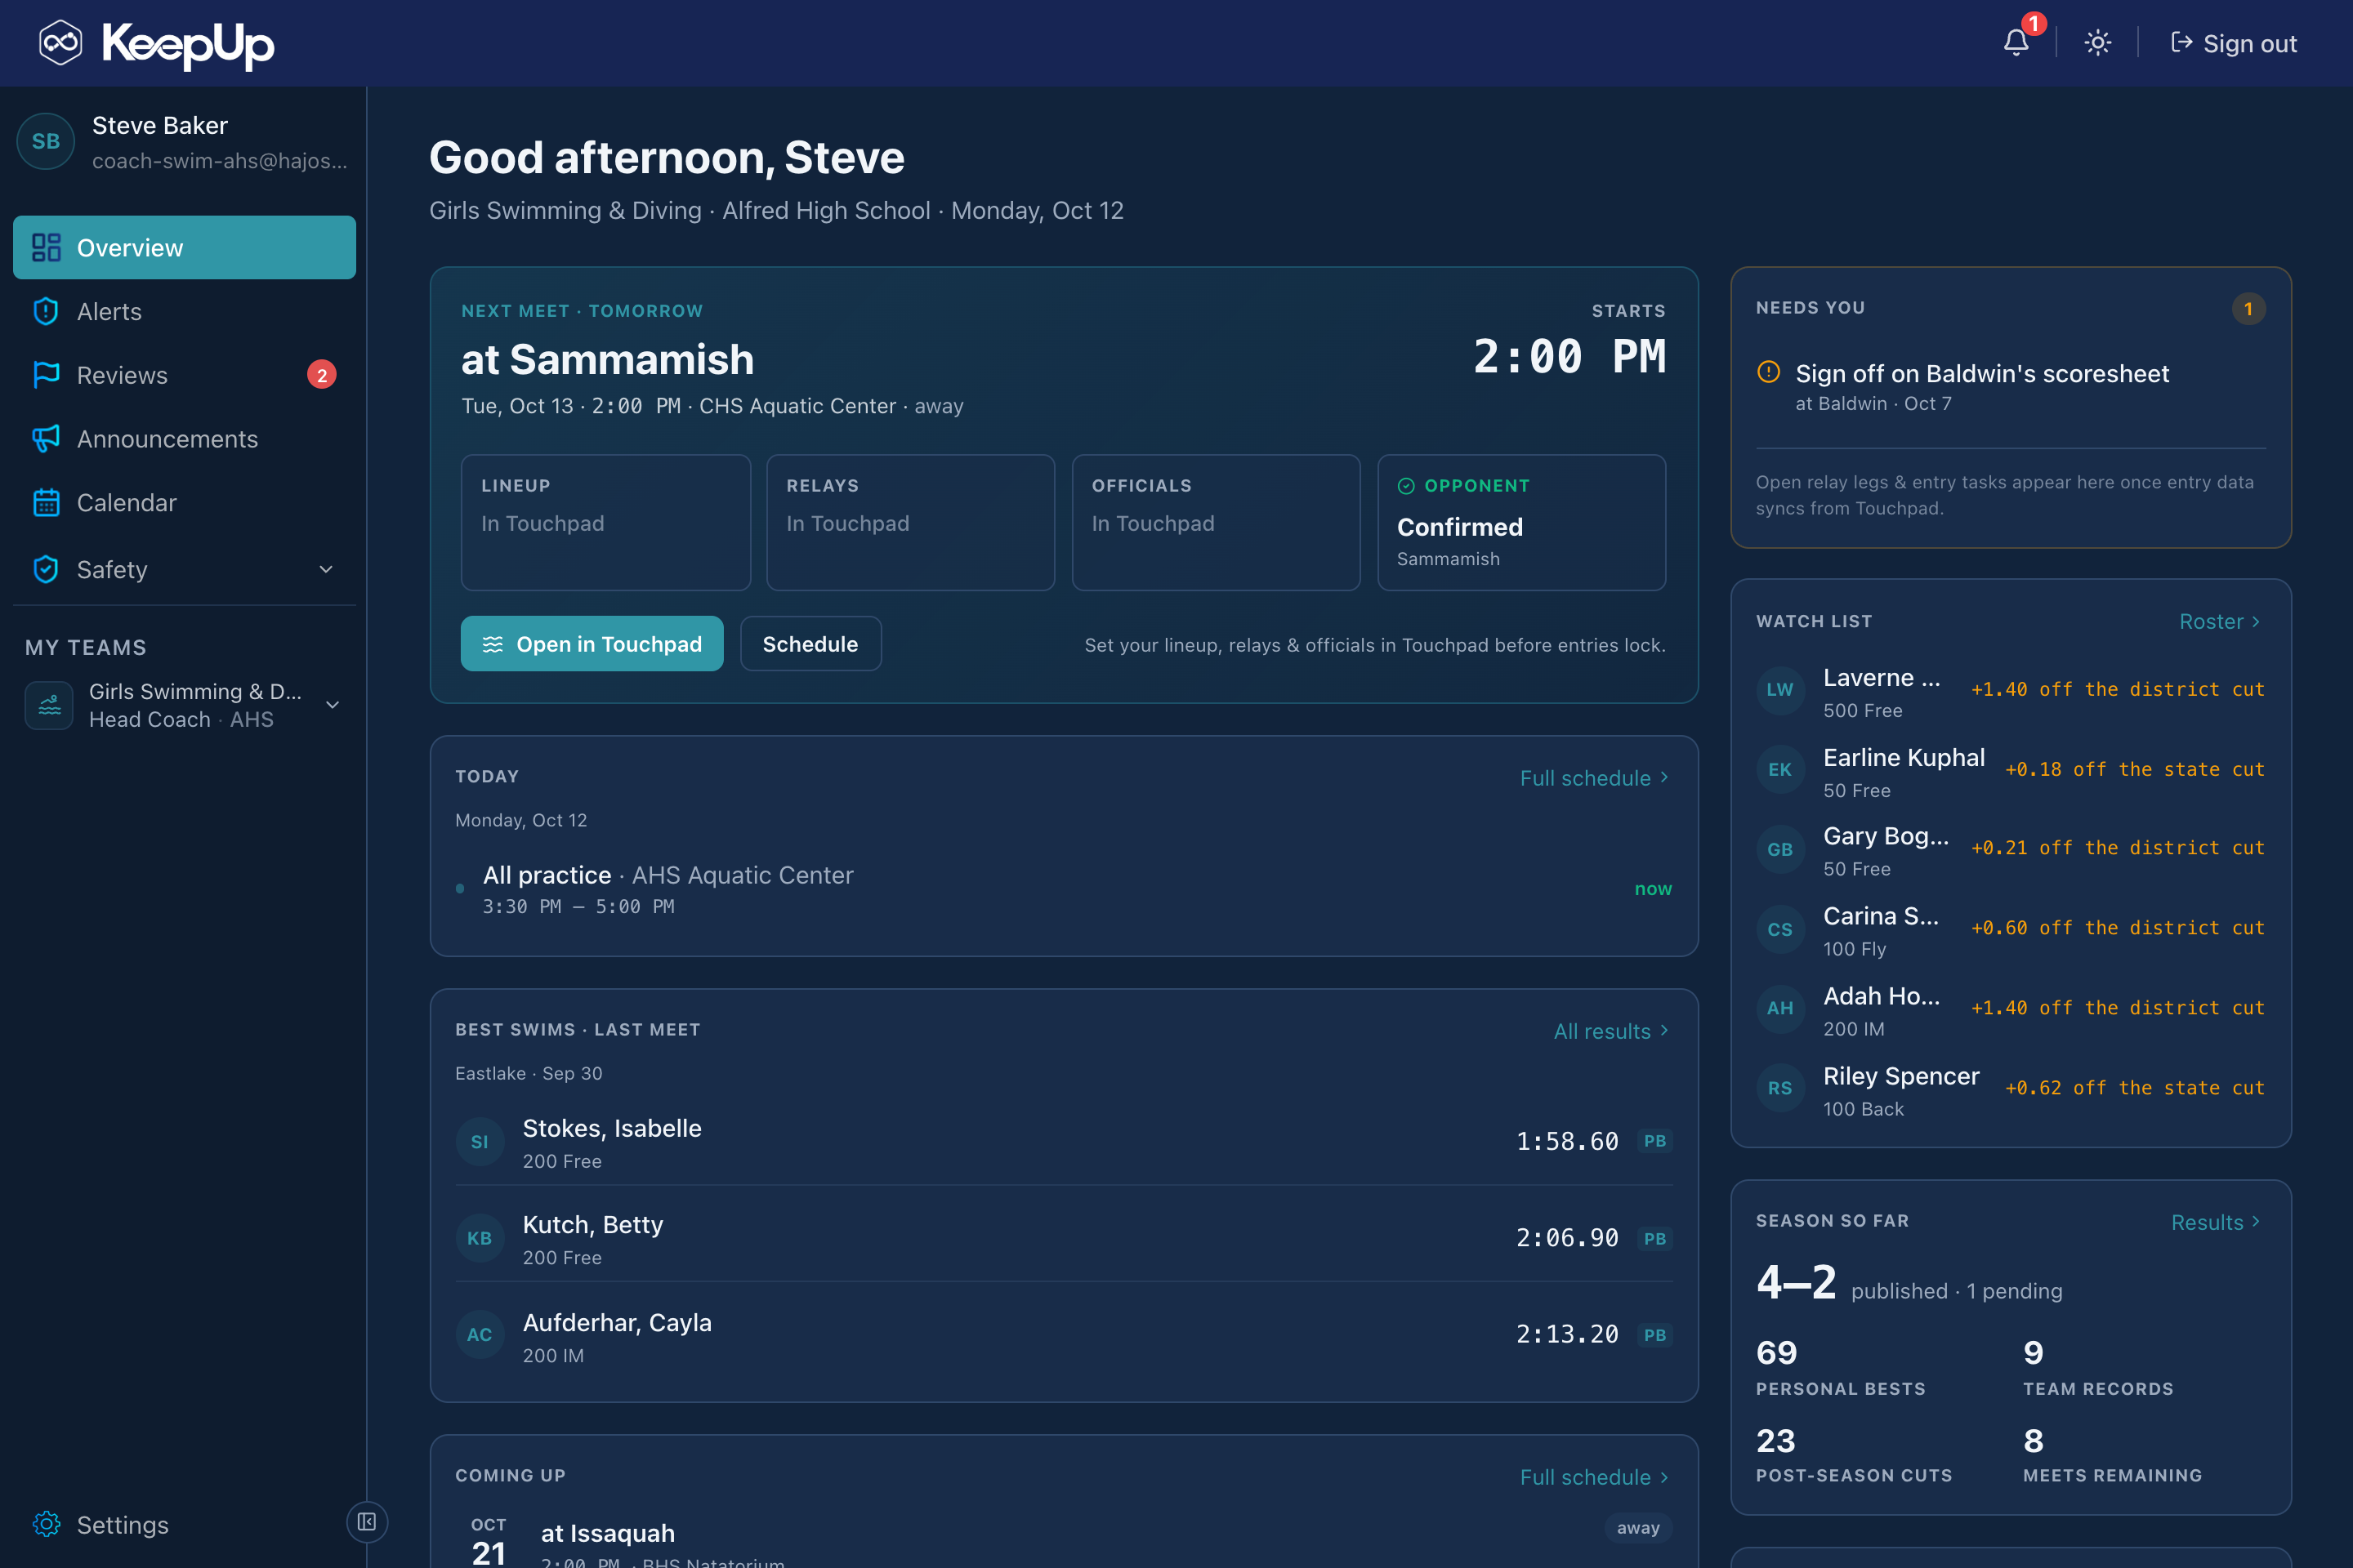Go to Alerts in sidebar
This screenshot has width=2353, height=1568.
(184, 311)
